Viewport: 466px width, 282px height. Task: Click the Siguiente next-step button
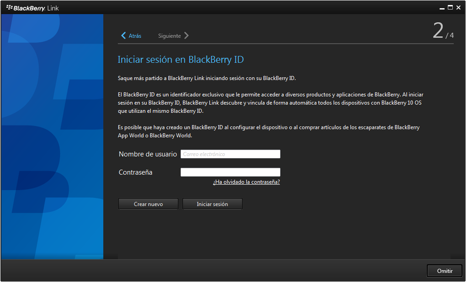[173, 36]
